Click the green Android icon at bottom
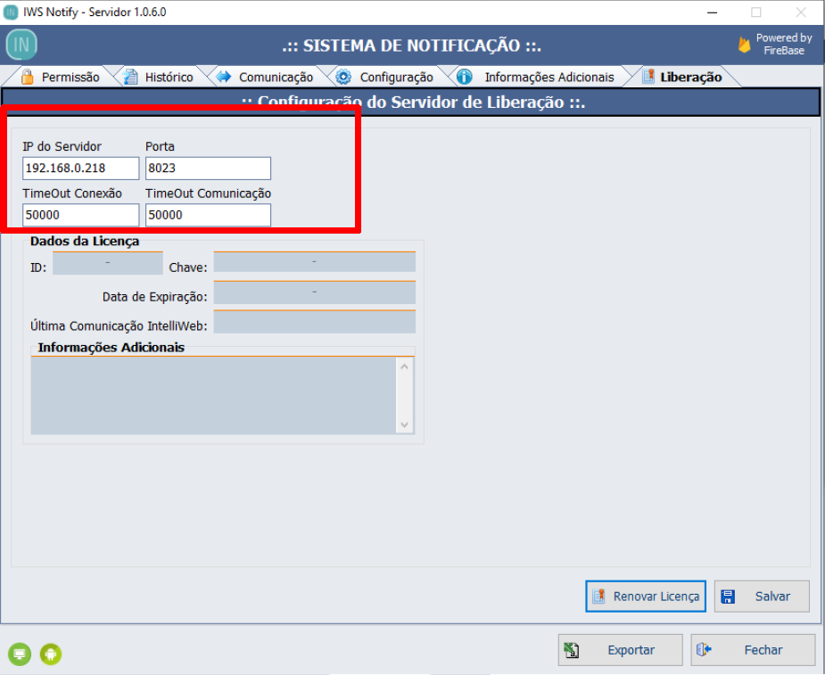Viewport: 825px width, 675px height. [51, 654]
